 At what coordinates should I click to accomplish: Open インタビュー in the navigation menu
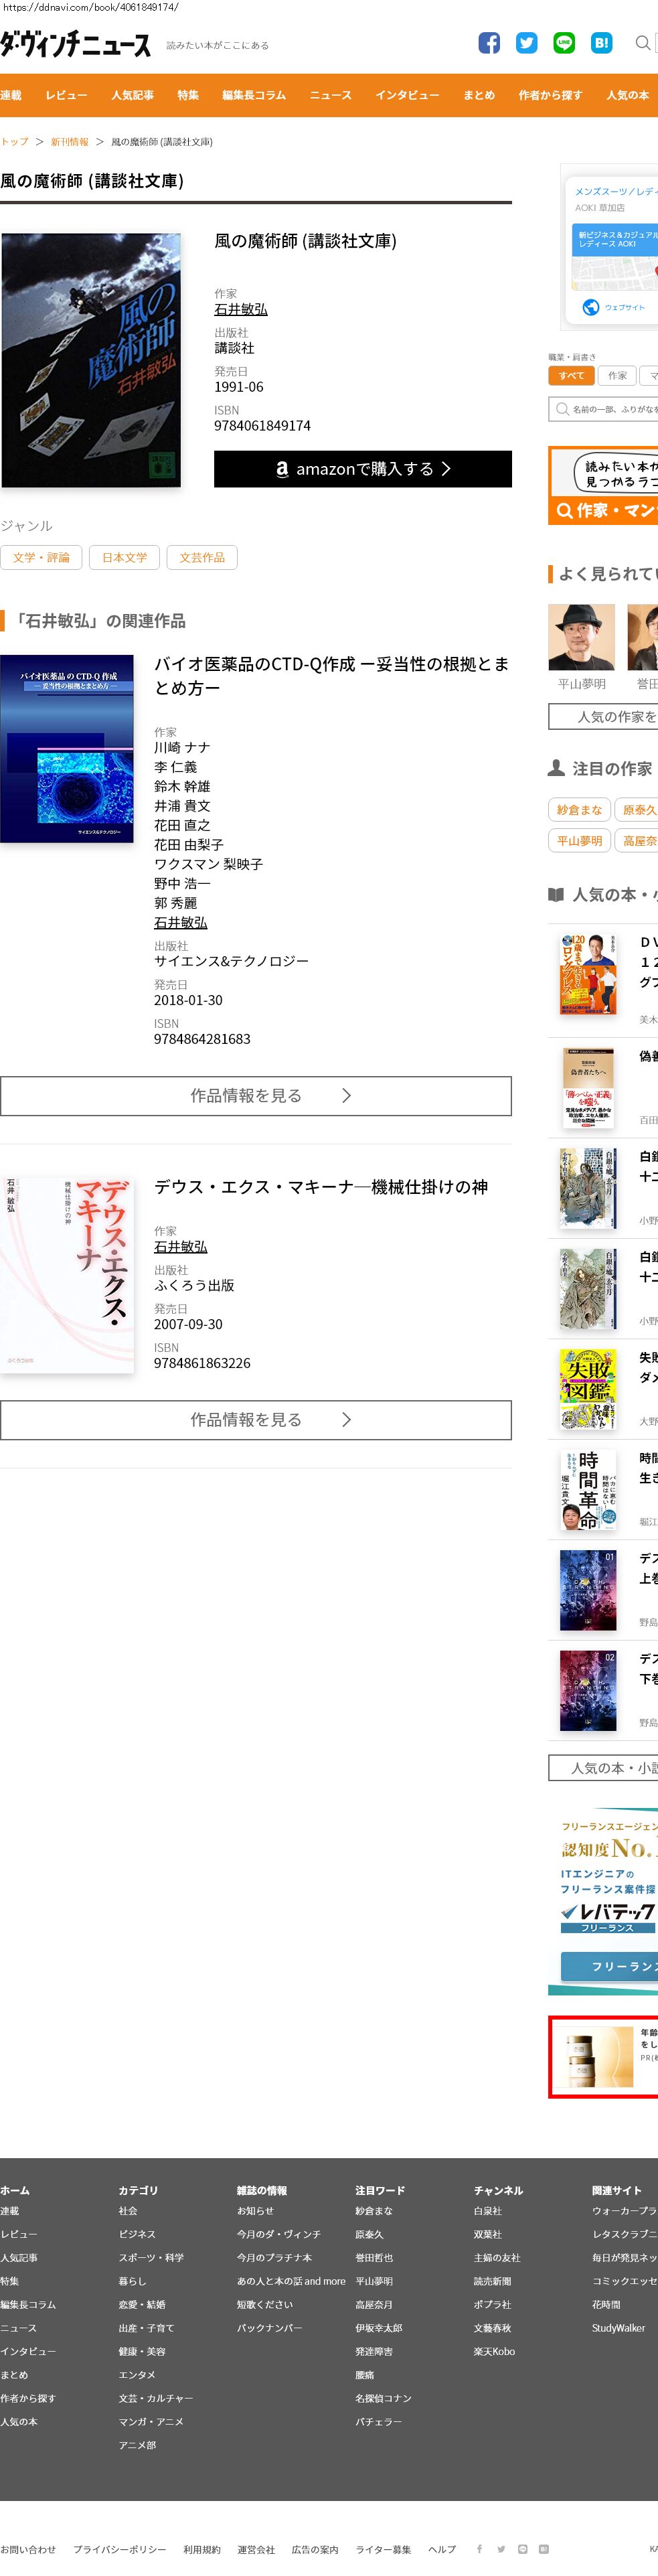407,95
